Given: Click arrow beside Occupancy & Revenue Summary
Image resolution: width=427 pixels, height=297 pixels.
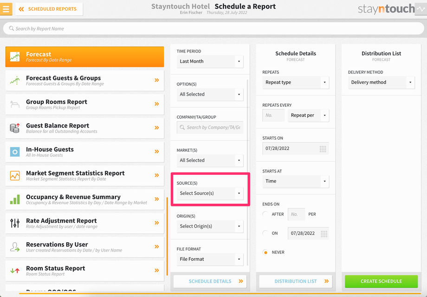Looking at the screenshot, I should click(157, 199).
